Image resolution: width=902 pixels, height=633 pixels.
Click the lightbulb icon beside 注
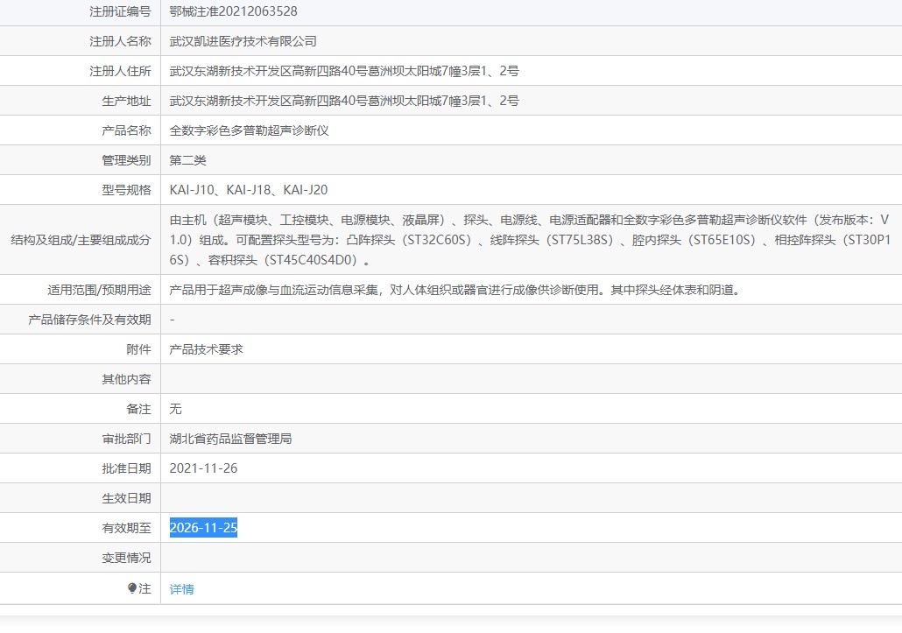point(132,588)
